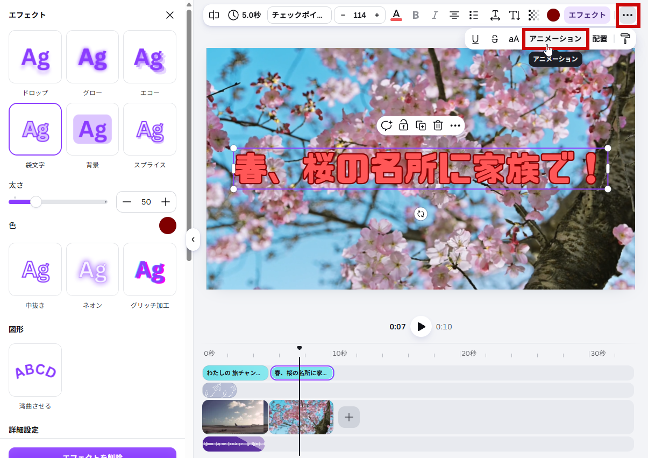The height and width of the screenshot is (458, 648).
Task: Add a new page with plus button
Action: tap(349, 417)
